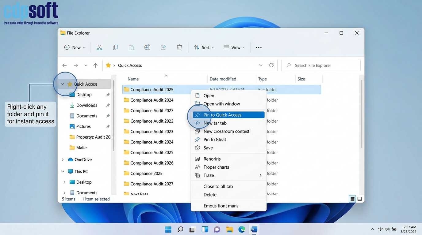Open Microsoft Edge from the taskbar
This screenshot has width=422, height=235.
(242, 229)
